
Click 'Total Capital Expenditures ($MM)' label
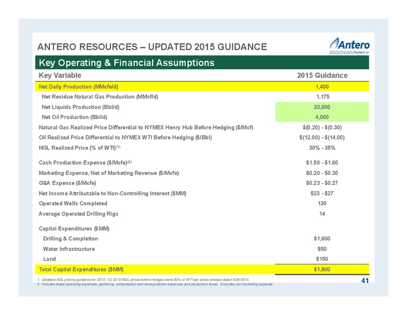point(81,269)
